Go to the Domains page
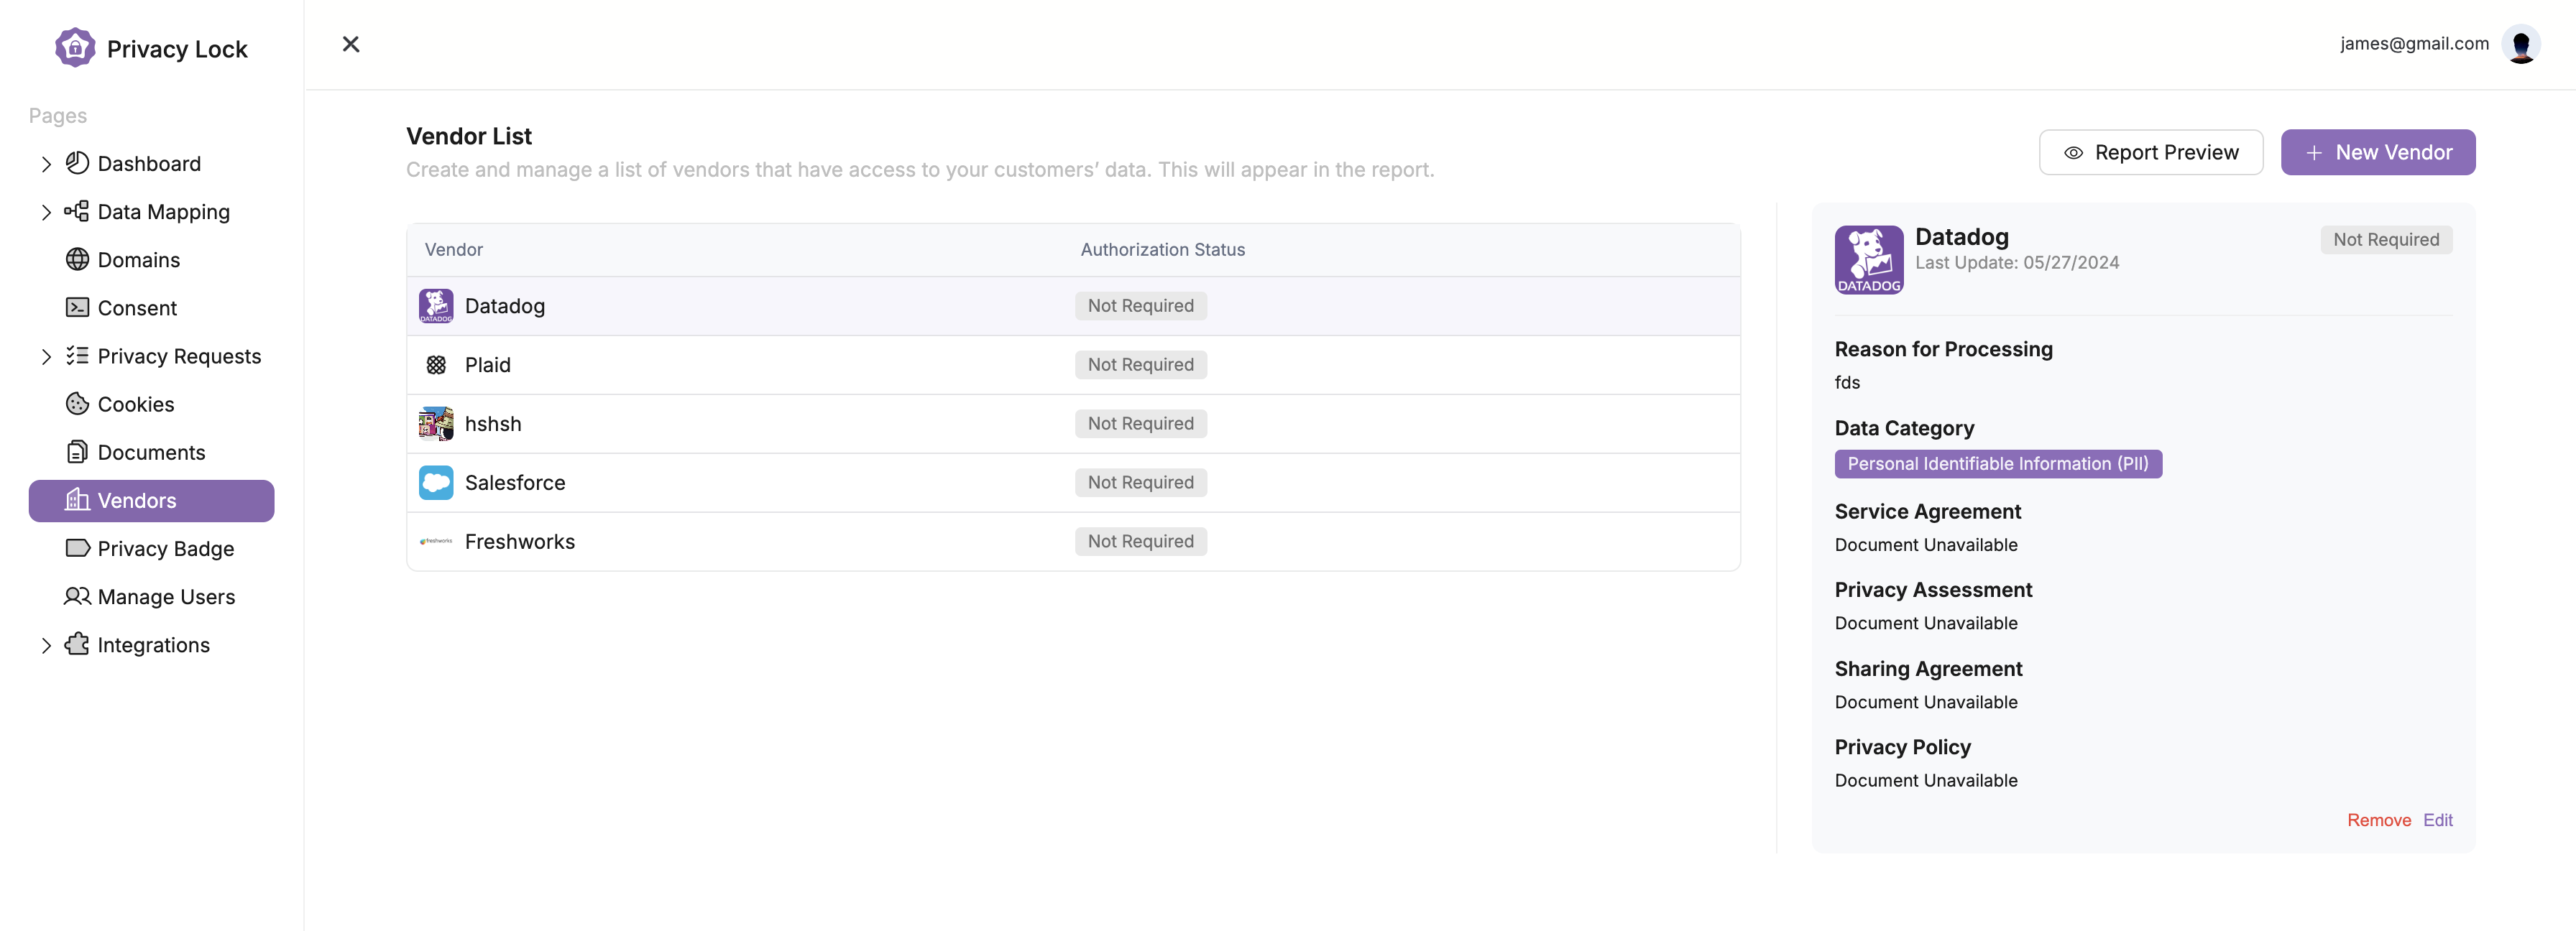2576x931 pixels. click(139, 260)
